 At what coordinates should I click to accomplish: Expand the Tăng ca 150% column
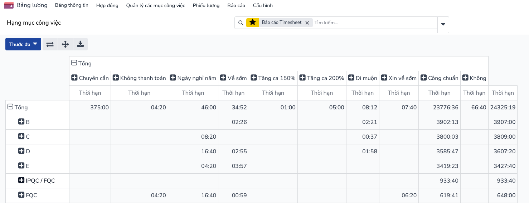254,78
